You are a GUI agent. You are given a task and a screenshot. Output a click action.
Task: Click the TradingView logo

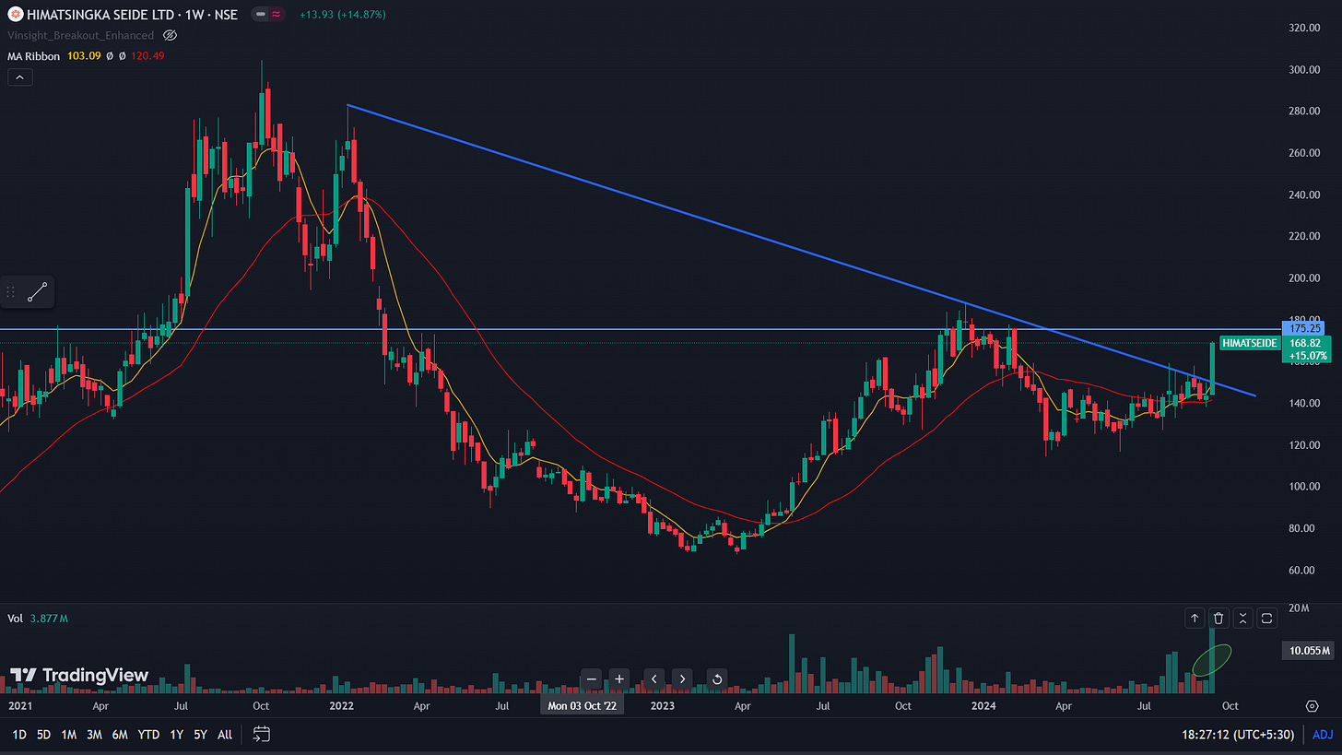(x=78, y=675)
